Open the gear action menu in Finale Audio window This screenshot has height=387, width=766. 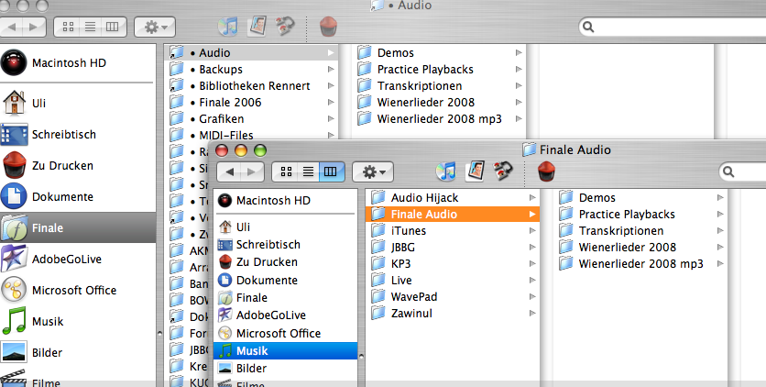coord(373,171)
